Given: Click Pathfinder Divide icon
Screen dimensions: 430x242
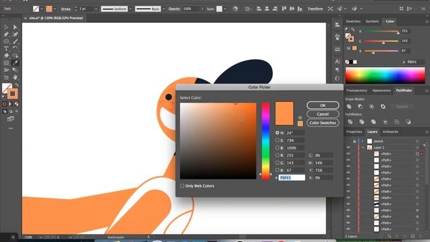Looking at the screenshot, I should click(x=350, y=122).
